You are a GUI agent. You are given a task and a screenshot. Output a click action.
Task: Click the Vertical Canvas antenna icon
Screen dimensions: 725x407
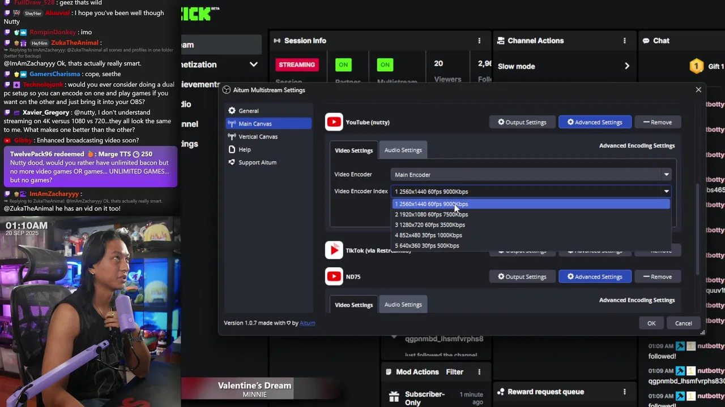[232, 137]
